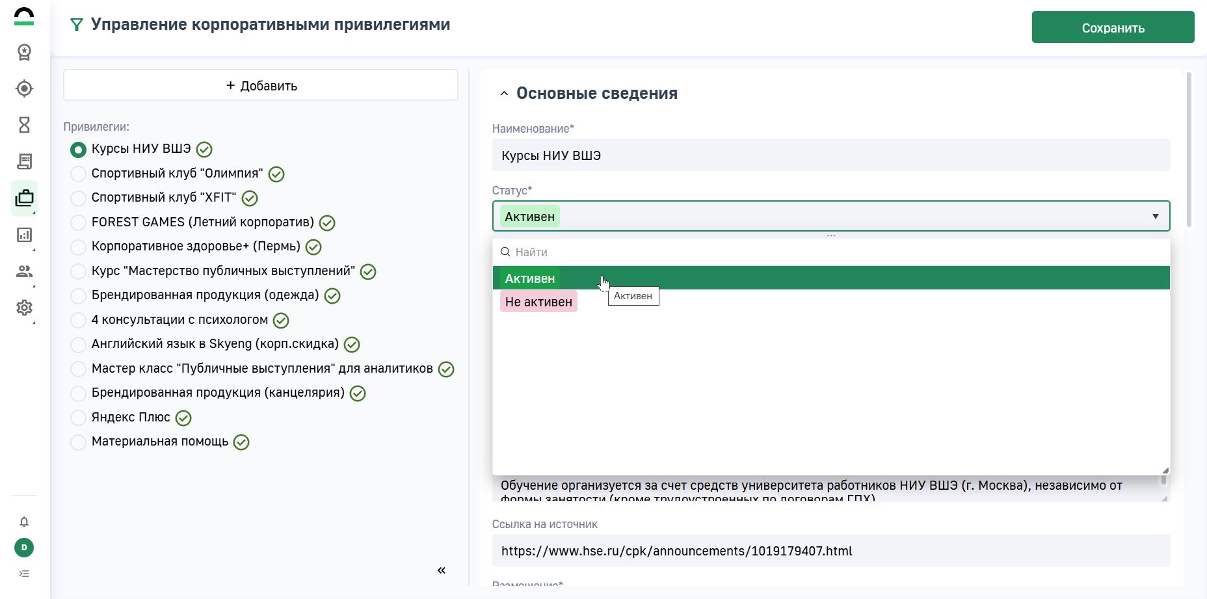Collapse the privileges list panel
Screen dimensions: 1207x599
(442, 570)
